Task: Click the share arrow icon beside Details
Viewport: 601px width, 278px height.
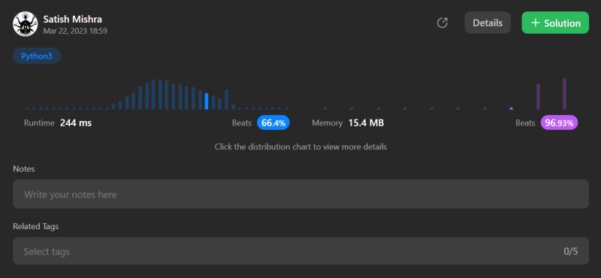Action: click(x=442, y=23)
